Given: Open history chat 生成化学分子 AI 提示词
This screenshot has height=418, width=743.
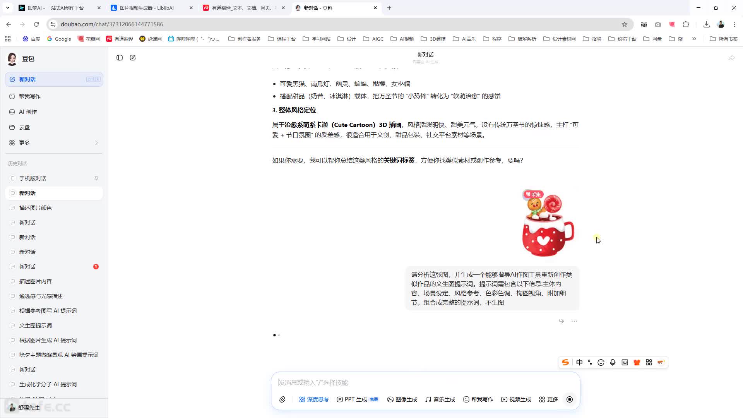Looking at the screenshot, I should [x=54, y=384].
